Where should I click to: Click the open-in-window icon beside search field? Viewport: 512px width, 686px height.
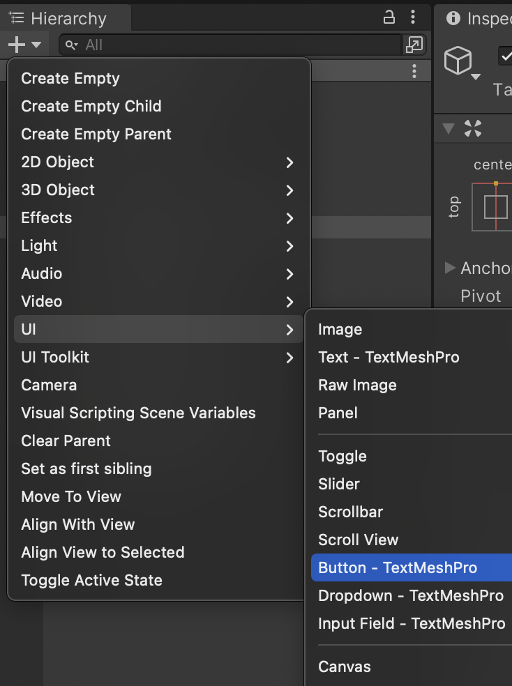pos(414,45)
